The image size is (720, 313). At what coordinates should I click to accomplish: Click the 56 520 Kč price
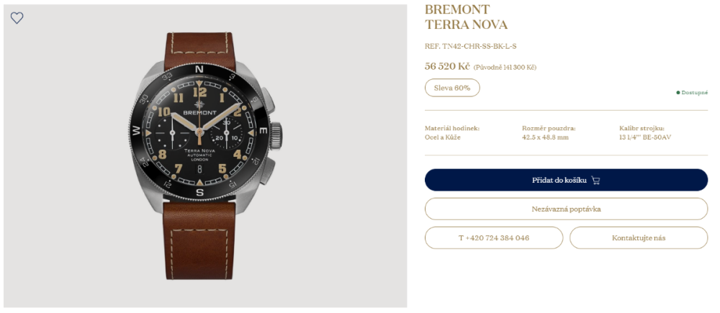click(447, 66)
